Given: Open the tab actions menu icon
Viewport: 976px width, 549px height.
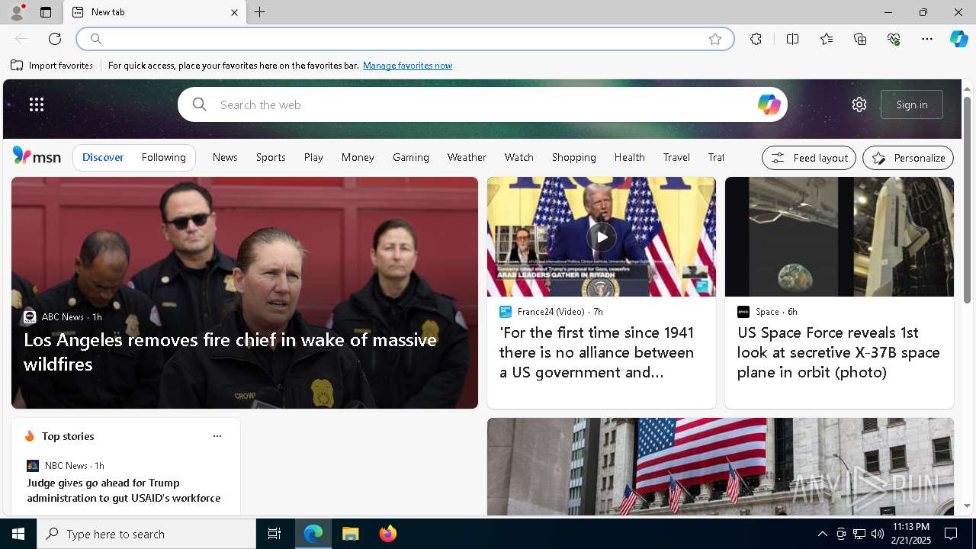Looking at the screenshot, I should [46, 12].
